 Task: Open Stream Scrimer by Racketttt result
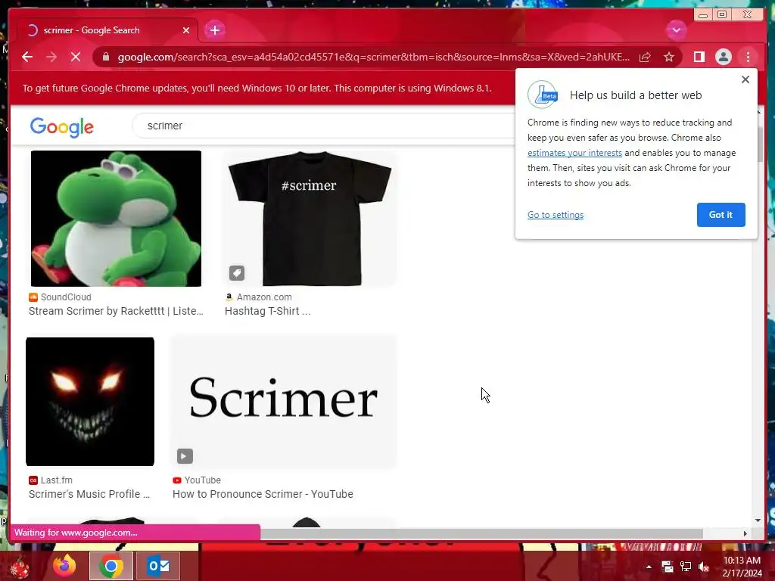(x=116, y=311)
